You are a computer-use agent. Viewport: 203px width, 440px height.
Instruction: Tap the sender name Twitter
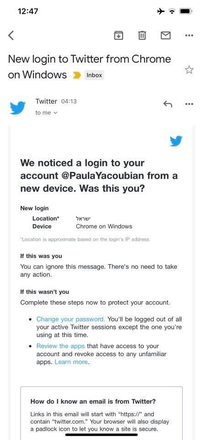pos(46,101)
